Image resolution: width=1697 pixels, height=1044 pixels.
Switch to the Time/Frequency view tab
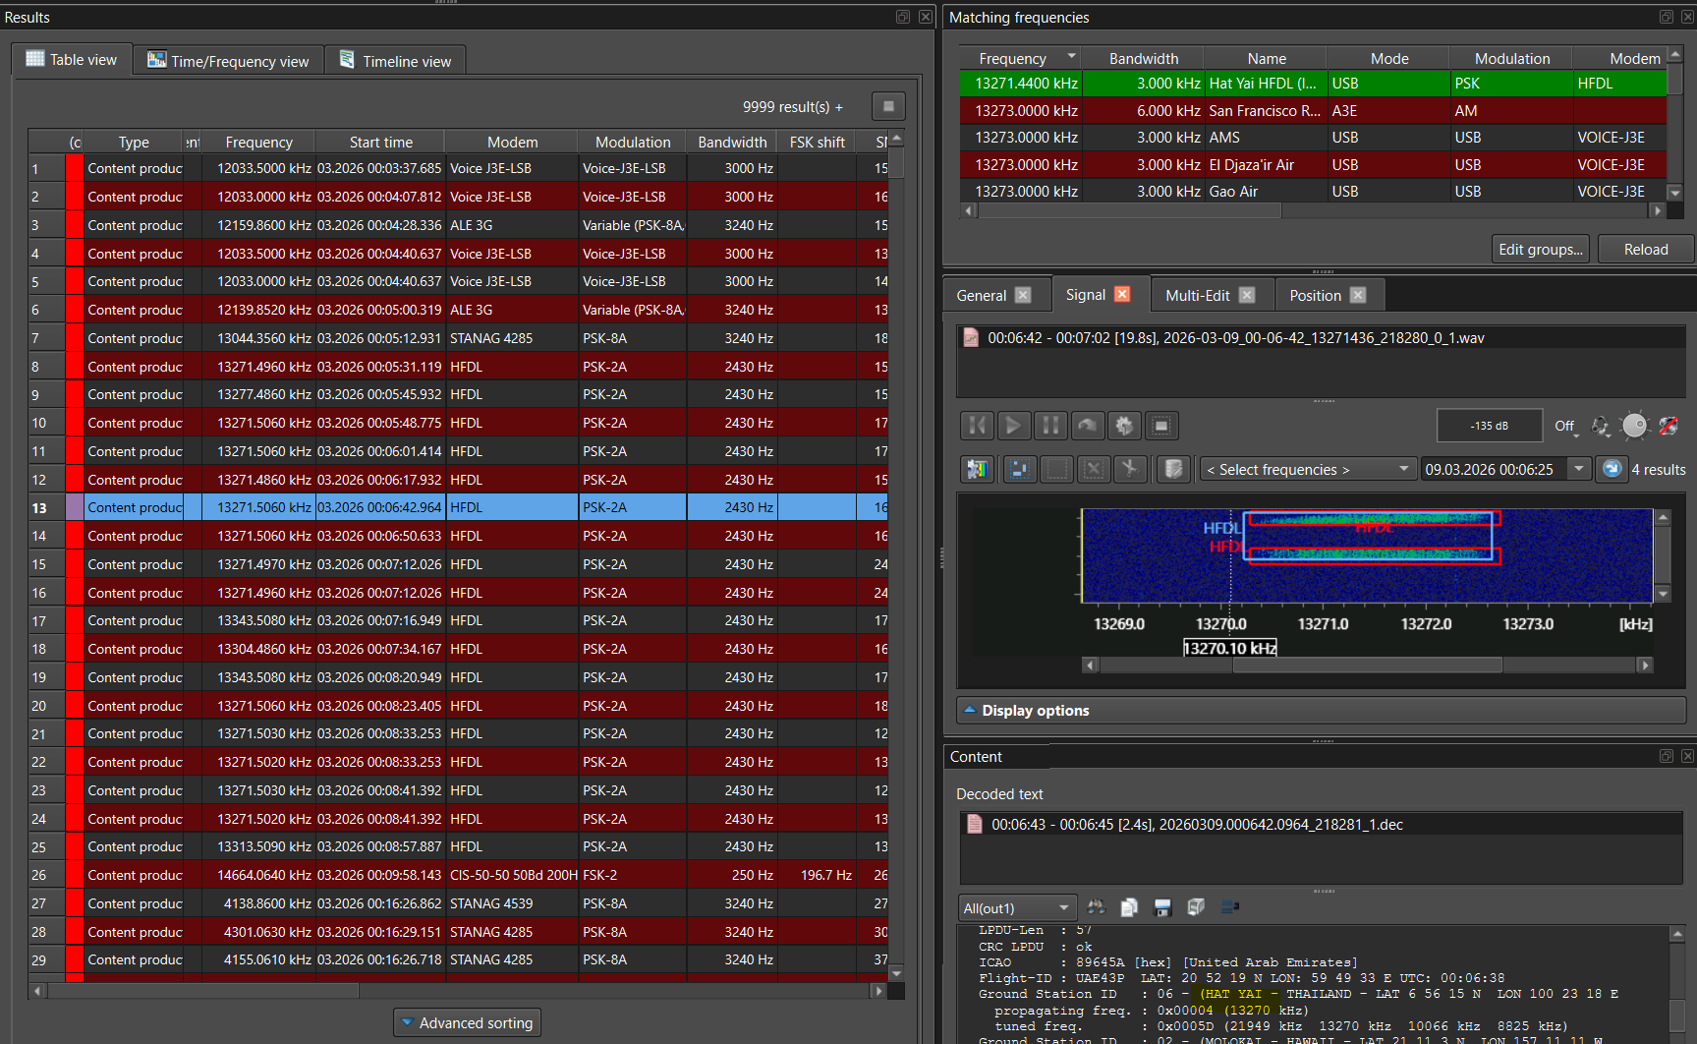[228, 61]
